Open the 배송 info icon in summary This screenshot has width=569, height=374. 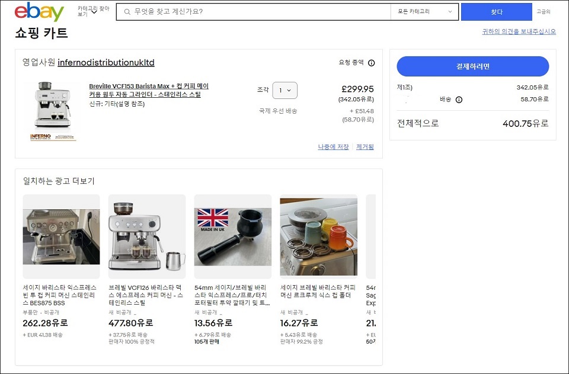click(459, 100)
